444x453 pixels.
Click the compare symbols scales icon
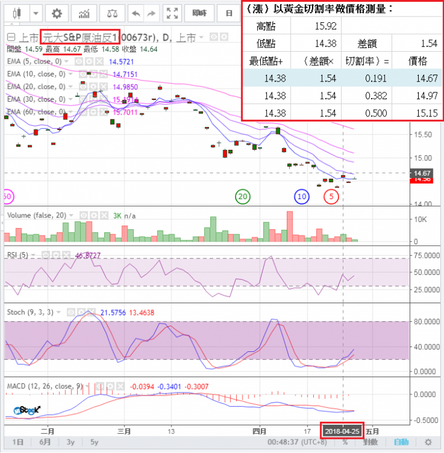pos(112,14)
